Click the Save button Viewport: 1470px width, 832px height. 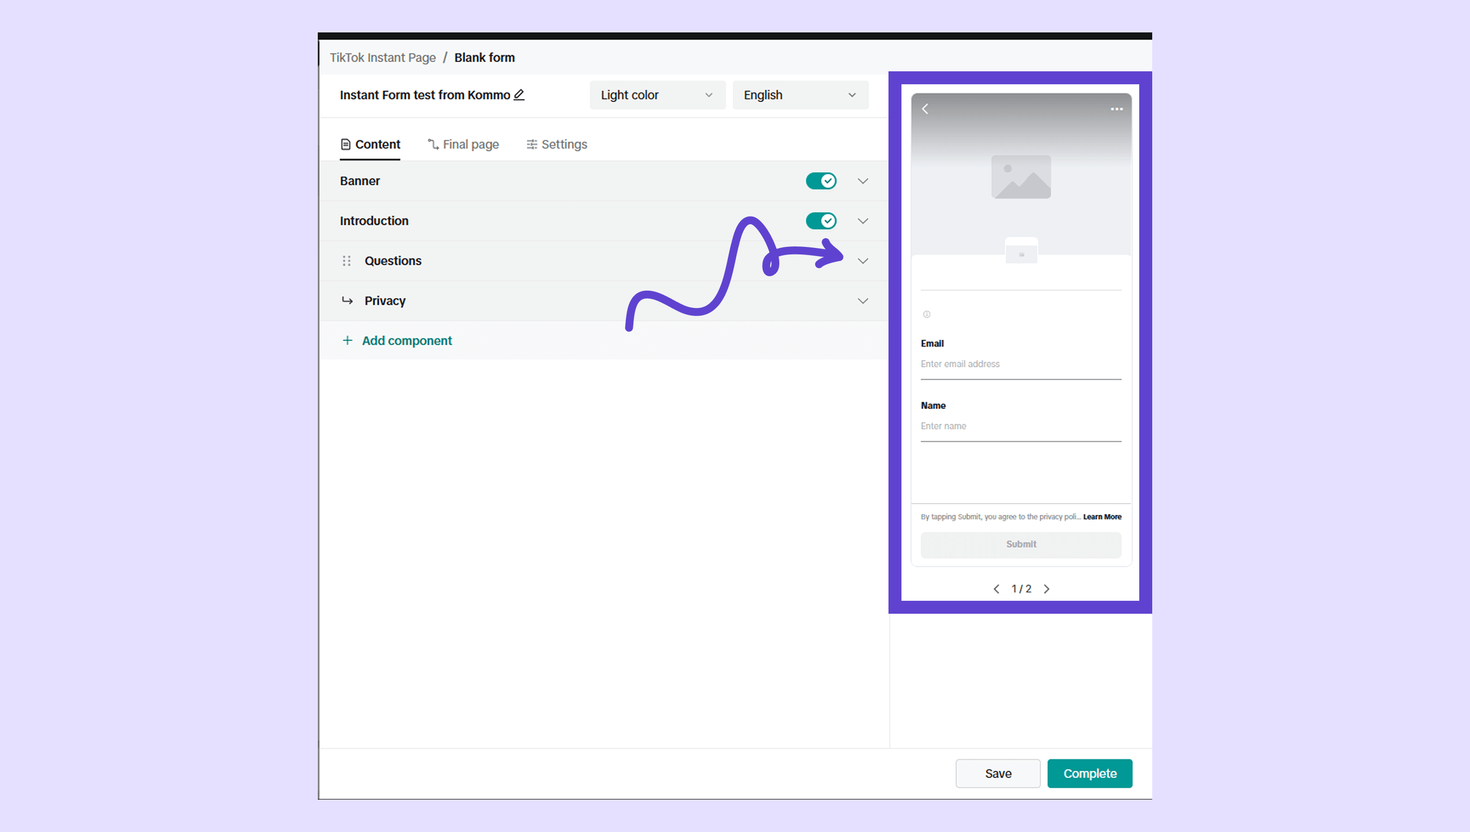pyautogui.click(x=997, y=774)
